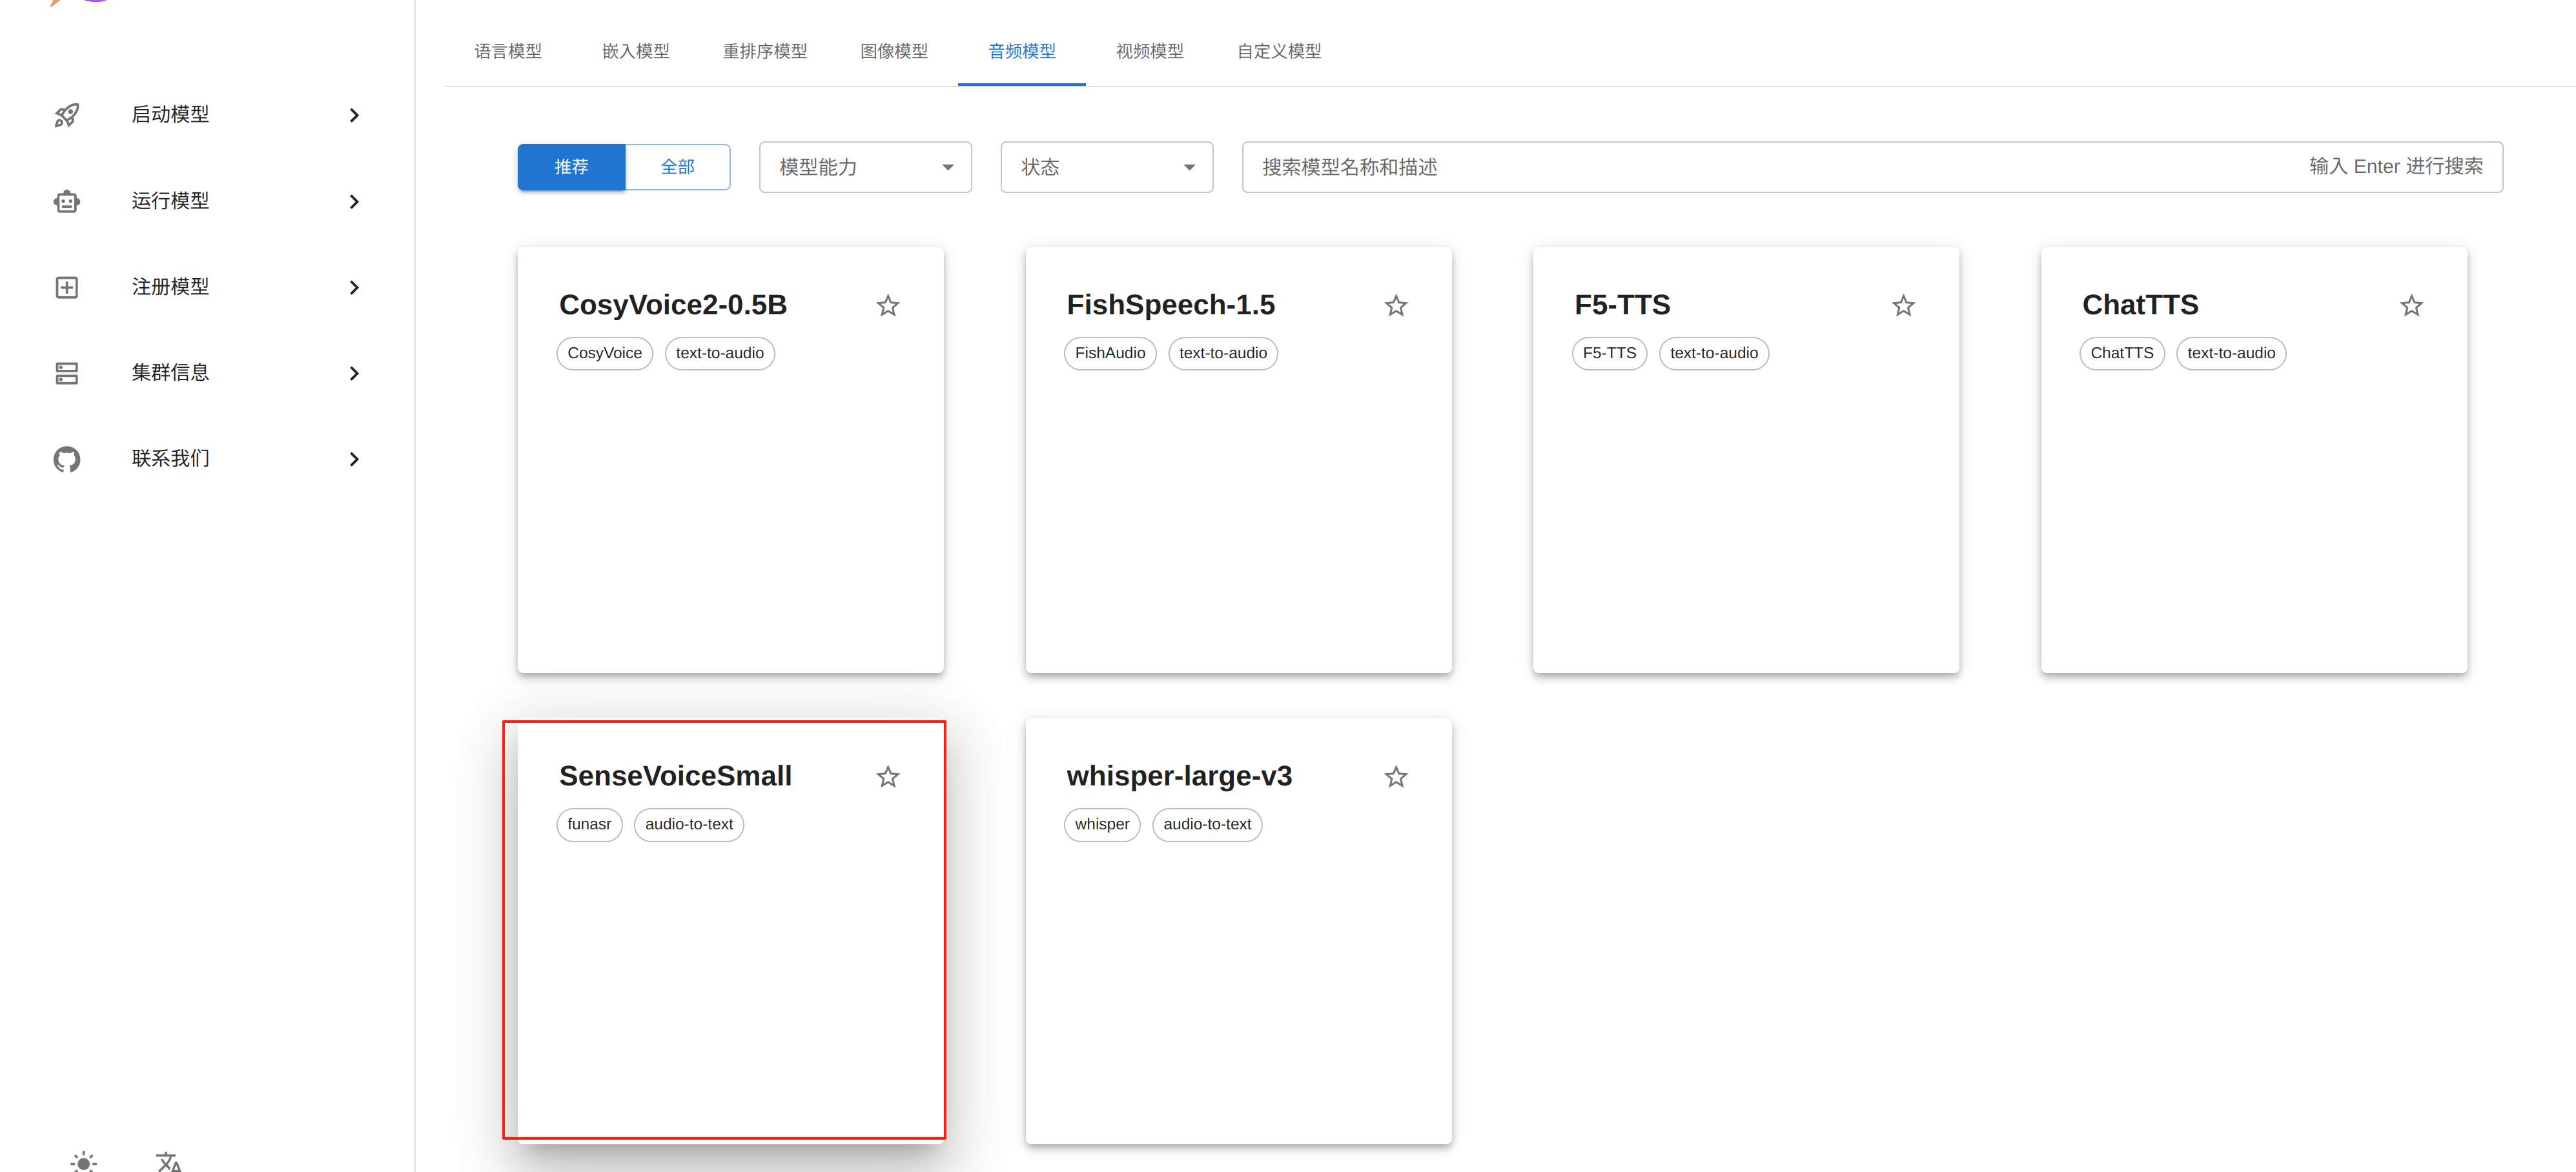The width and height of the screenshot is (2576, 1172).
Task: Favorite the CosyVoice2-0.5B model star
Action: [x=887, y=305]
